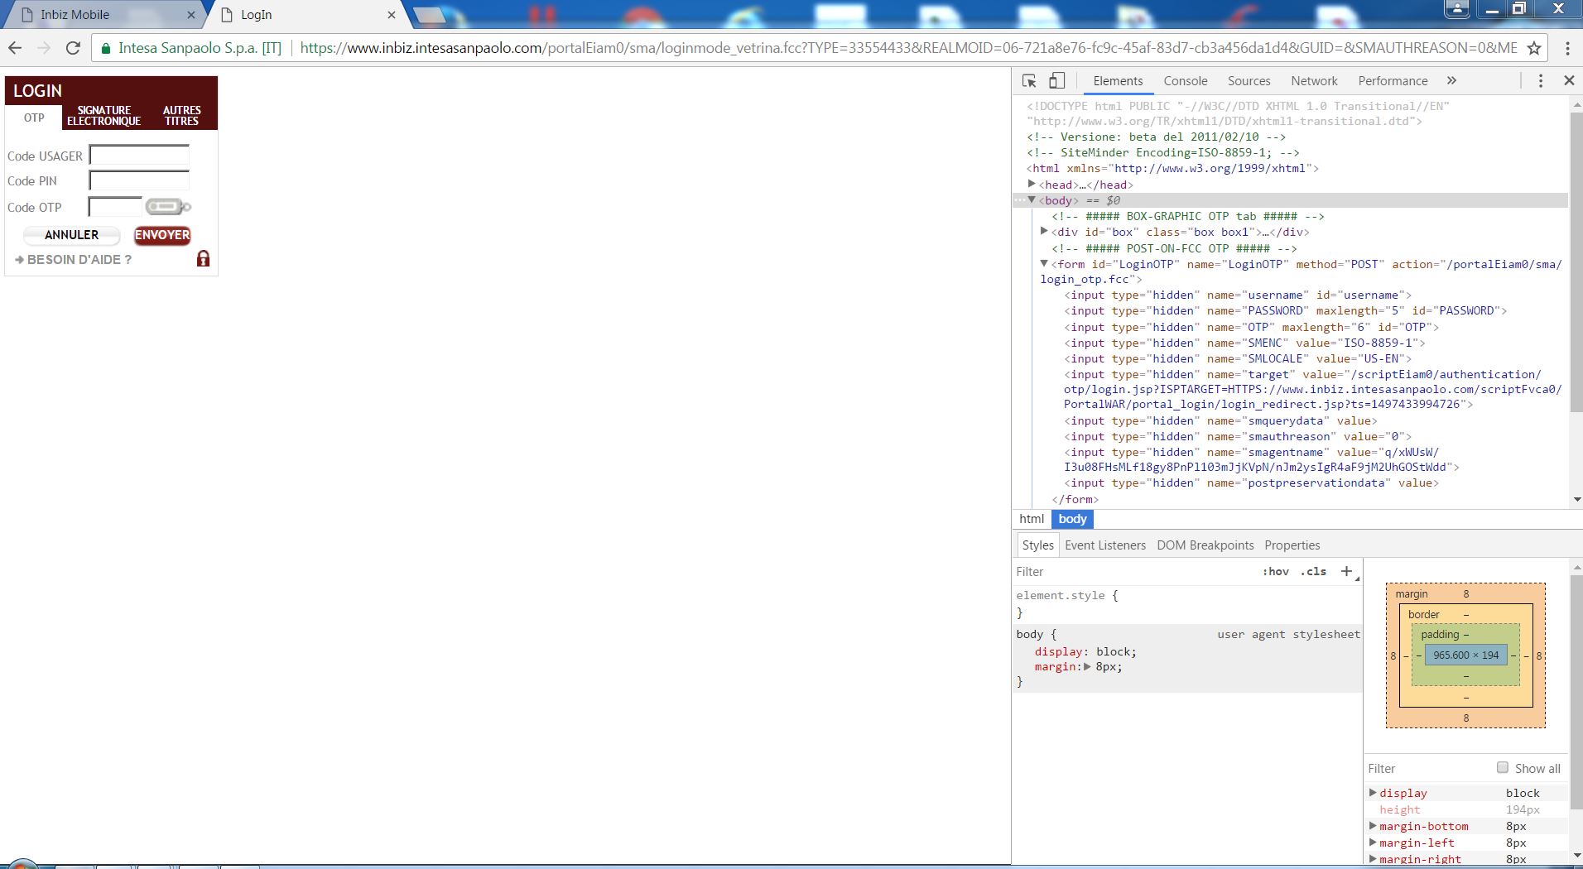This screenshot has width=1583, height=869.
Task: Focus the Code USAGER field
Action: 139,155
